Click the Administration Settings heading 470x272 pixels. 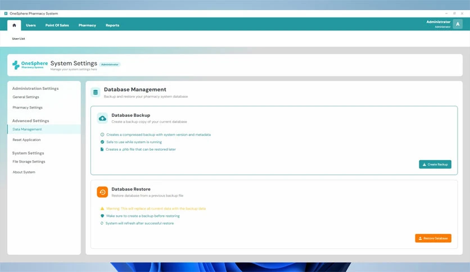(x=35, y=89)
